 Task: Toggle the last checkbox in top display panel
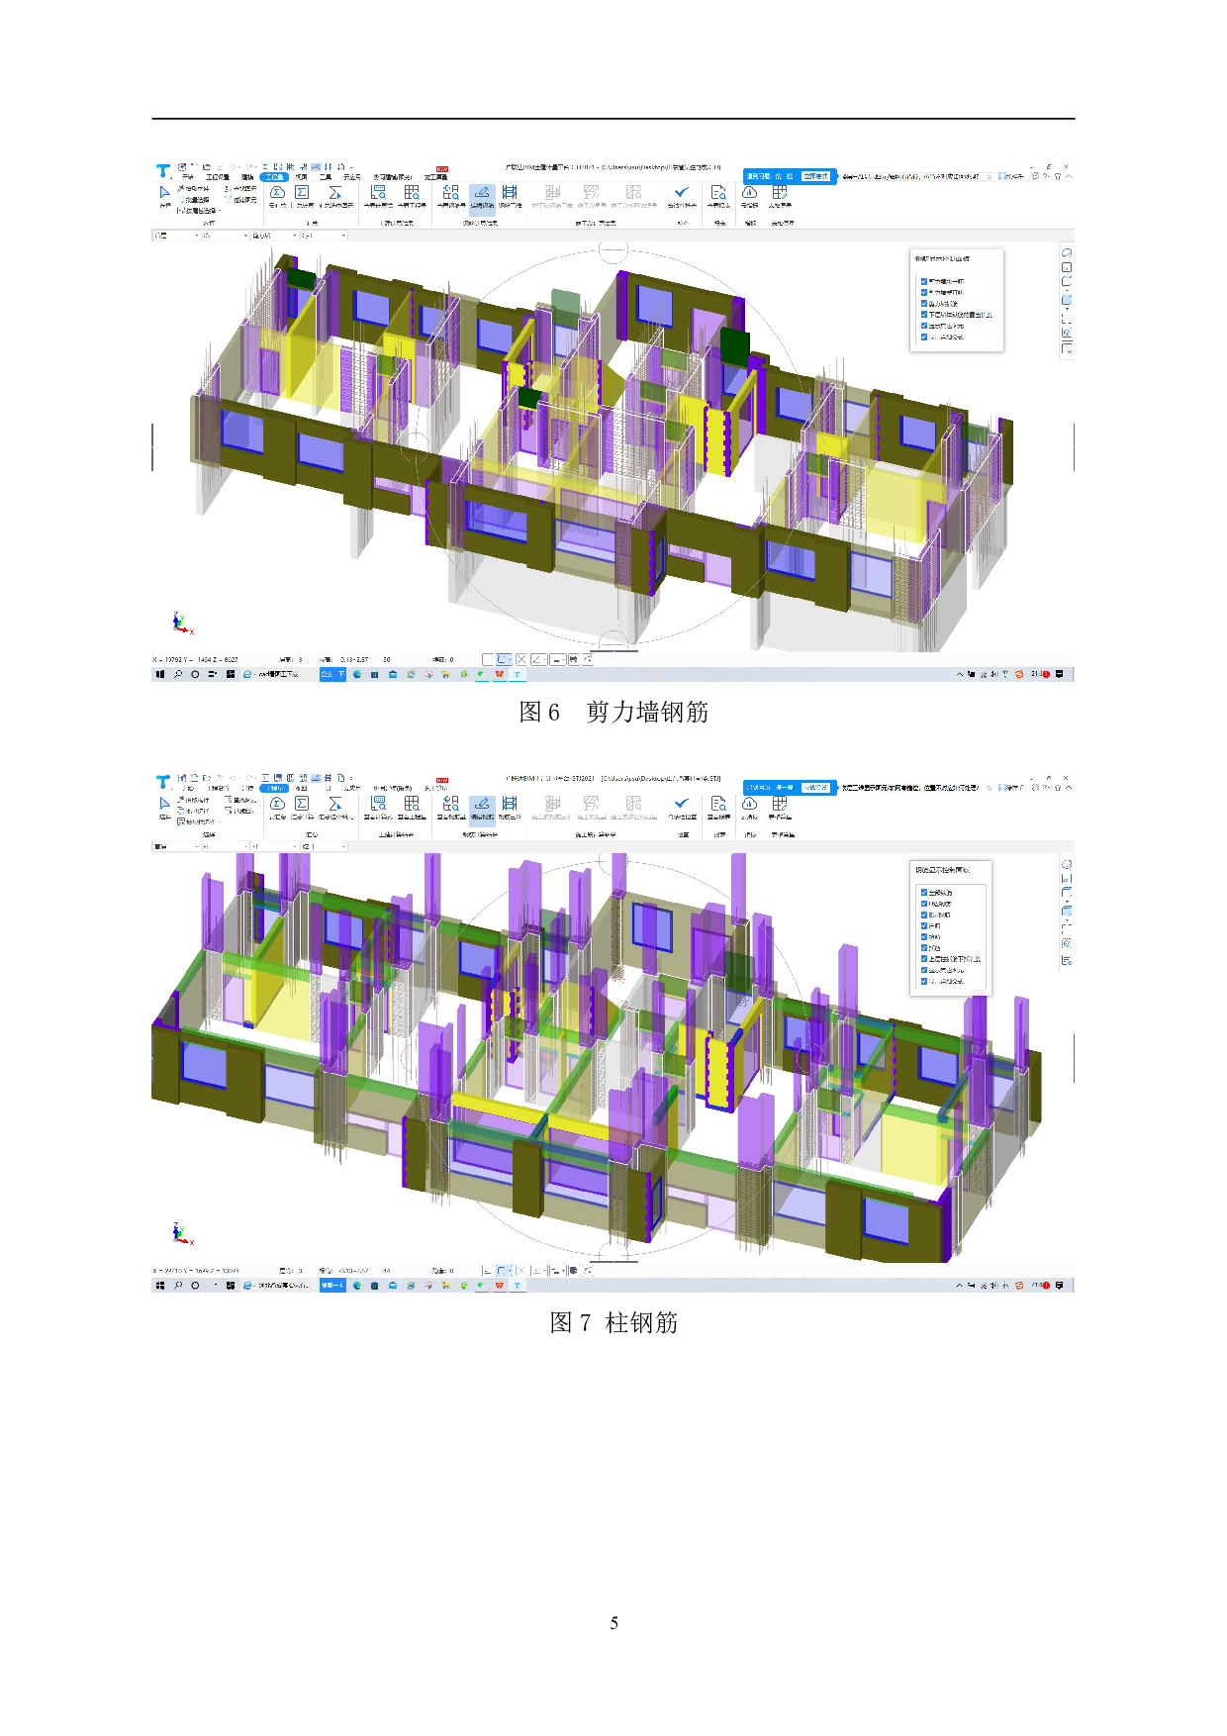pyautogui.click(x=924, y=337)
